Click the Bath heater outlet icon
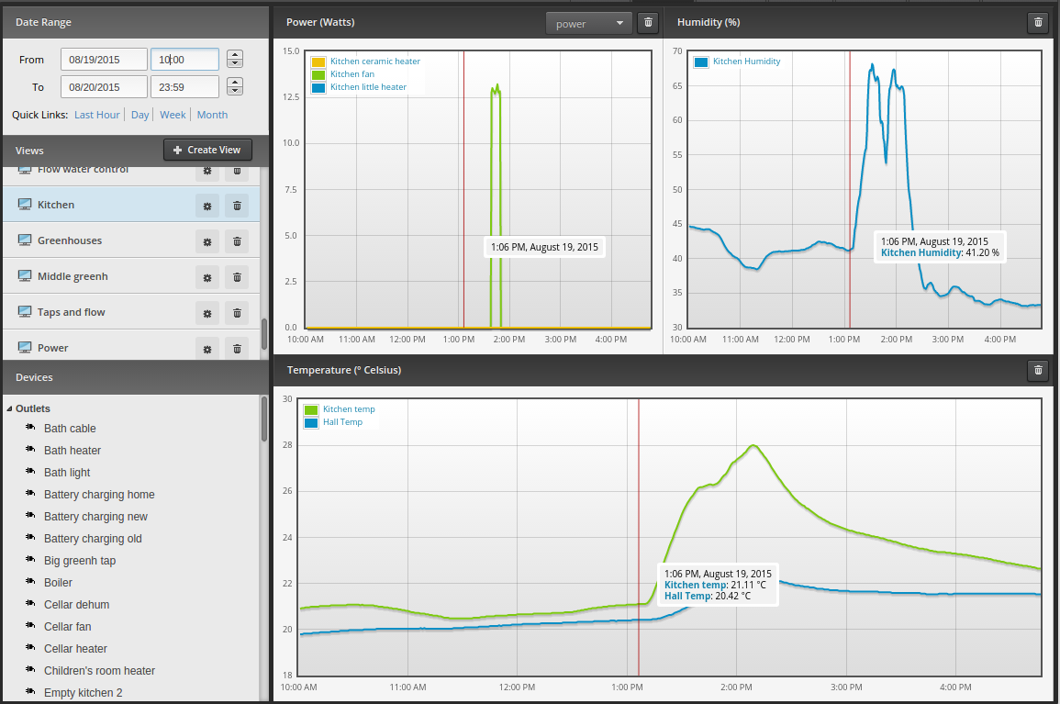 pyautogui.click(x=30, y=450)
